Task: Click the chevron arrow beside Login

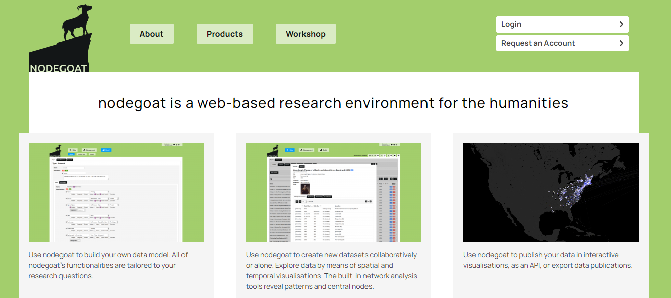Action: tap(621, 24)
